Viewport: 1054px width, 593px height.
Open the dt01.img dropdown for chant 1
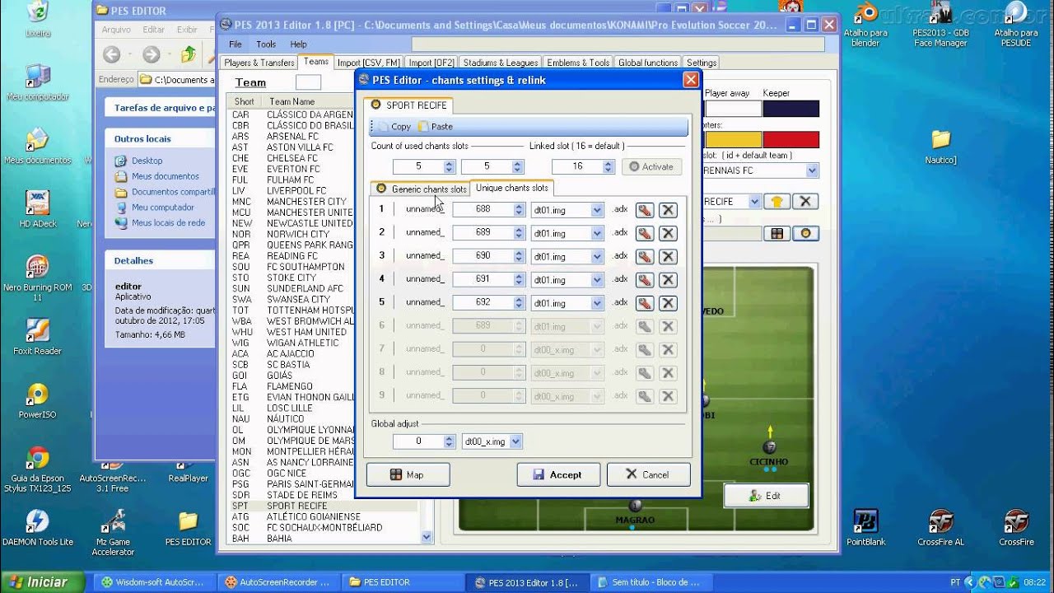(597, 210)
